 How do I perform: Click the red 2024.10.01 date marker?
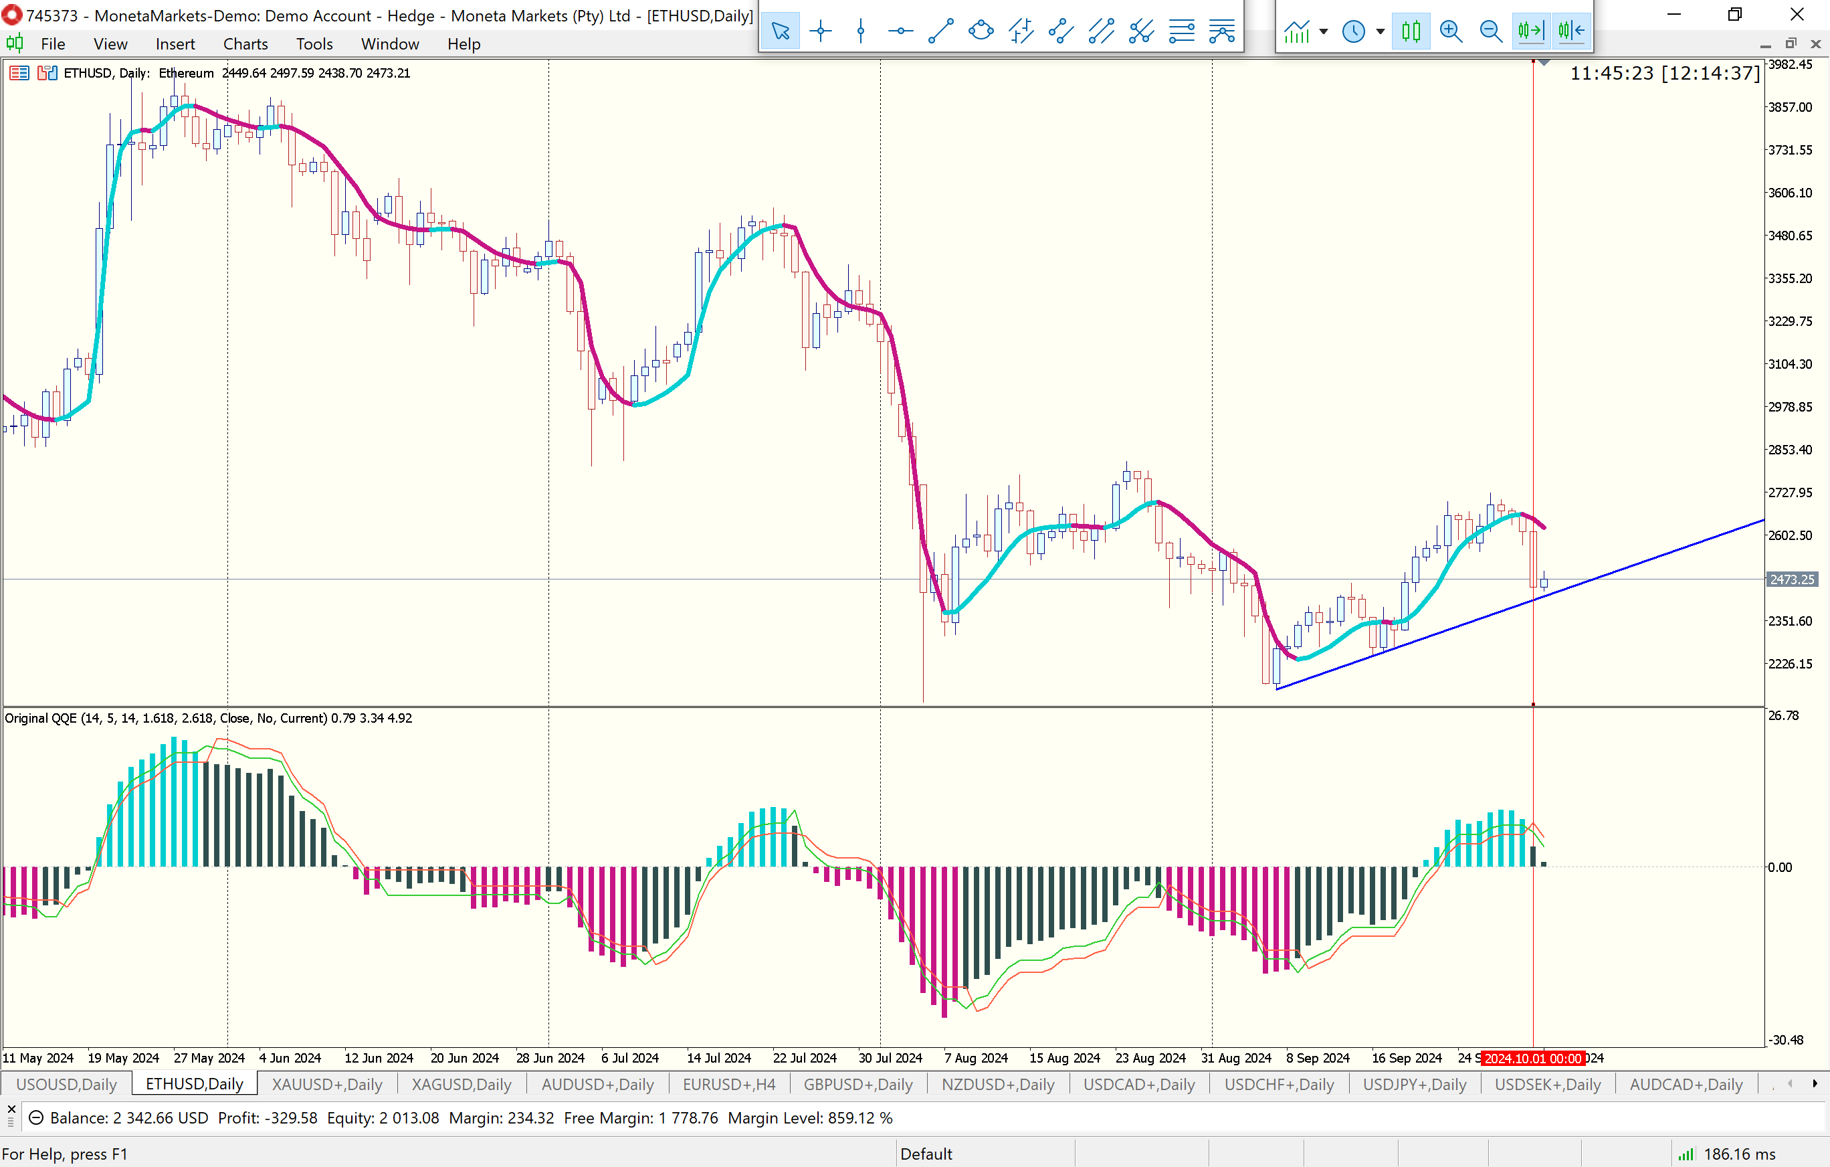click(x=1532, y=1059)
